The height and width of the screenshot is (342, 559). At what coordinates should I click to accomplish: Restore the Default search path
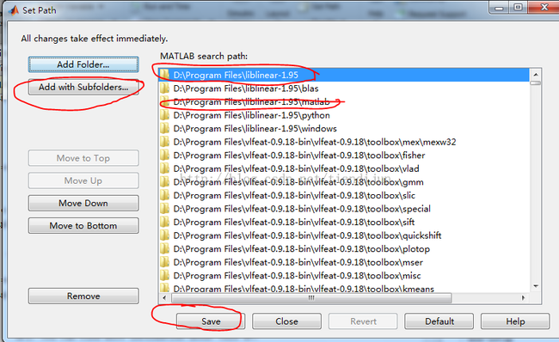coord(439,321)
